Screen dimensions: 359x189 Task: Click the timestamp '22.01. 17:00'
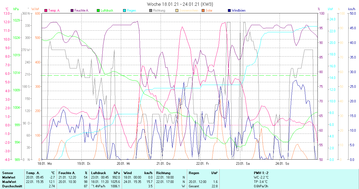[166, 182]
